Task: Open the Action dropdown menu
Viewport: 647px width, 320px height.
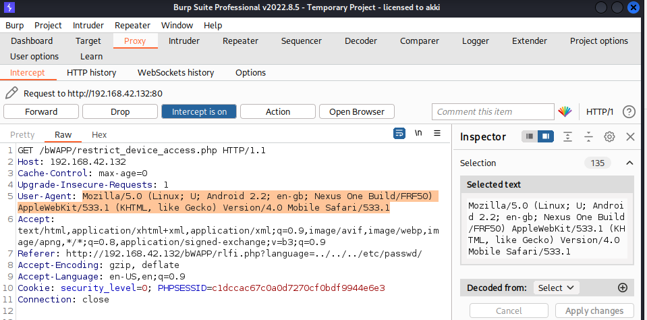Action: [277, 111]
